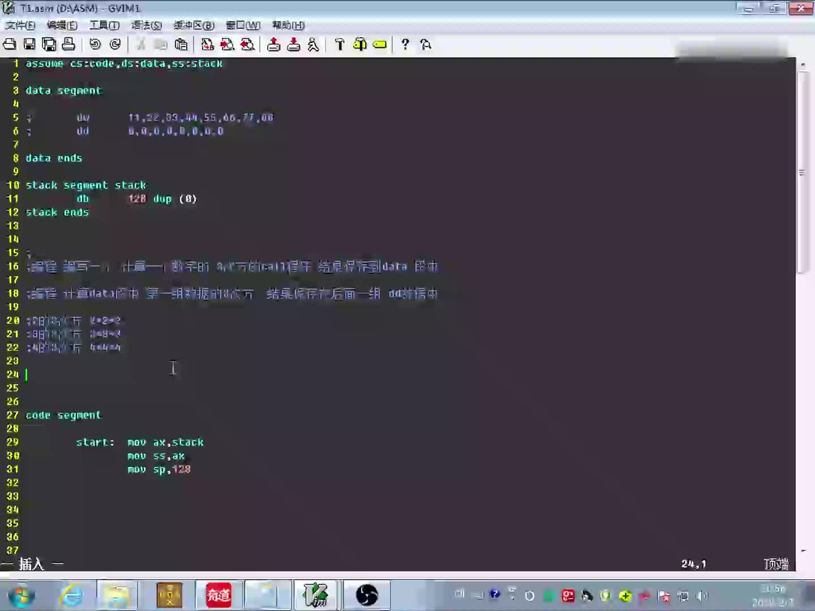
Task: Click the volume speaker tray icon
Action: [x=702, y=596]
